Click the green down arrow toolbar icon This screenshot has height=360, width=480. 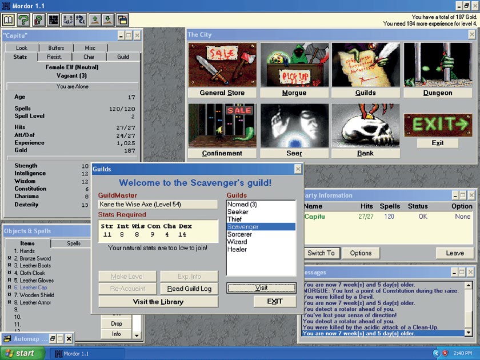coord(107,20)
